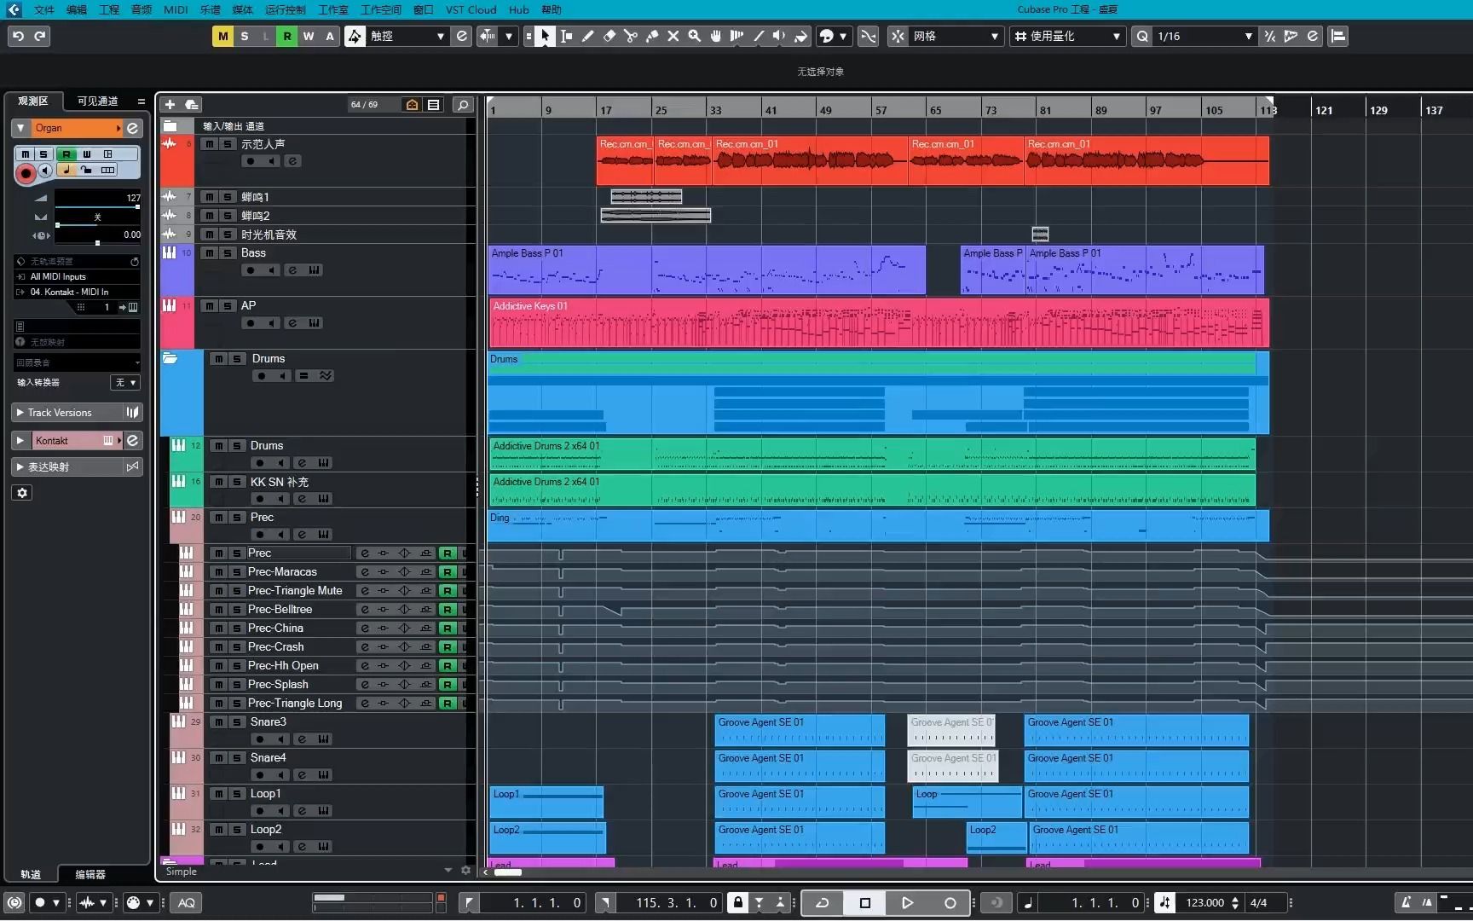
Task: Open the 编辑 menu
Action: 77,9
